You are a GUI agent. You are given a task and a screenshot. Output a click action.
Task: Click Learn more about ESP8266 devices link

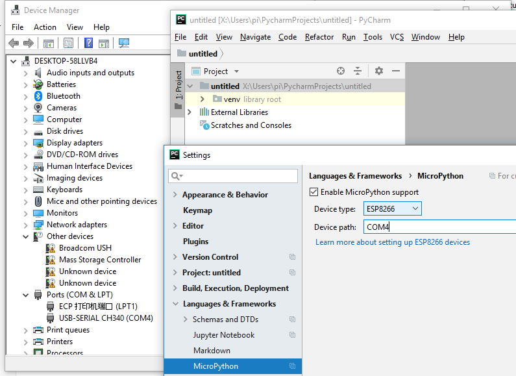click(393, 242)
